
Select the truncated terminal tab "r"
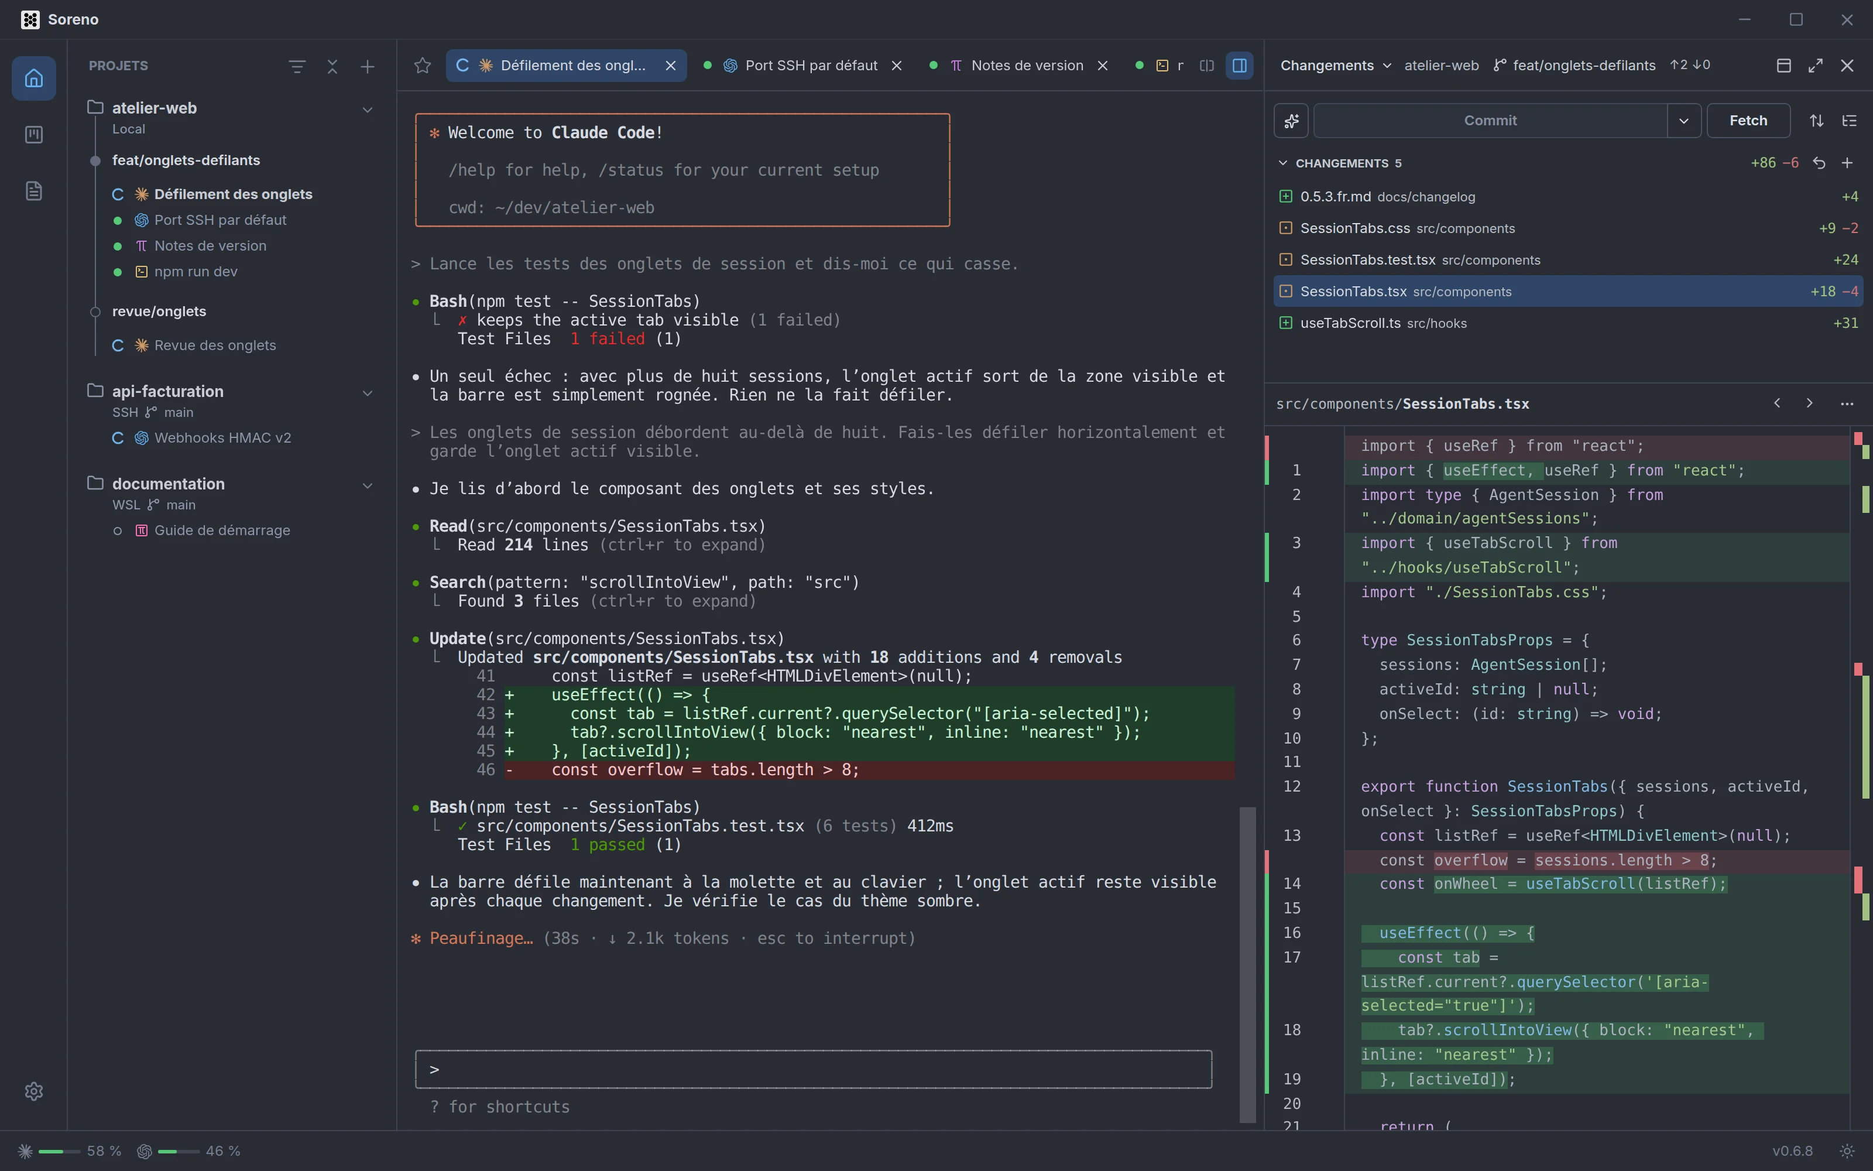tap(1160, 66)
